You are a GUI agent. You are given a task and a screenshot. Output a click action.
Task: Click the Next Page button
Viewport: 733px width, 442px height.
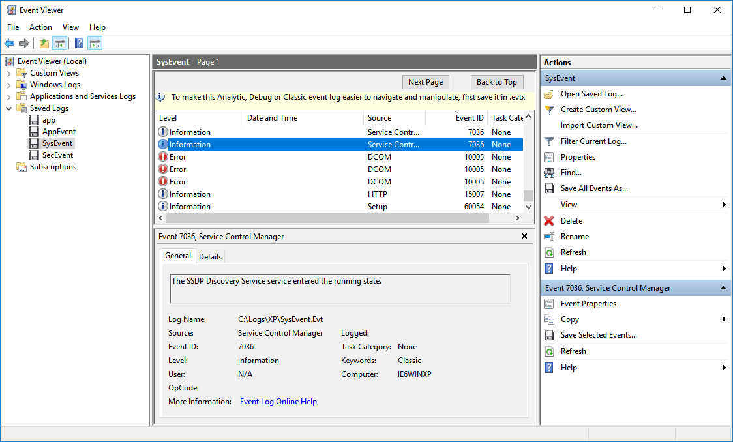tap(425, 82)
